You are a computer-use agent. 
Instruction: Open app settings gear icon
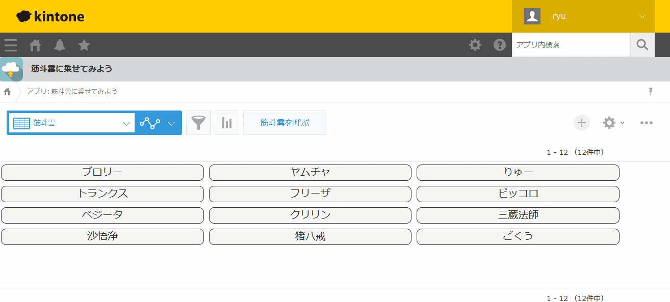coord(609,123)
